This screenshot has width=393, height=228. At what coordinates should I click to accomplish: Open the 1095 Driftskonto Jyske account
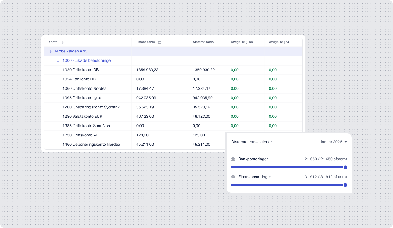click(82, 98)
